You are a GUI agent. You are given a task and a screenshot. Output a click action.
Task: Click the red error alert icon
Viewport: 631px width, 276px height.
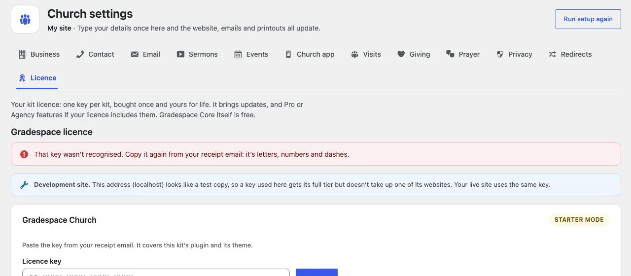coord(24,154)
